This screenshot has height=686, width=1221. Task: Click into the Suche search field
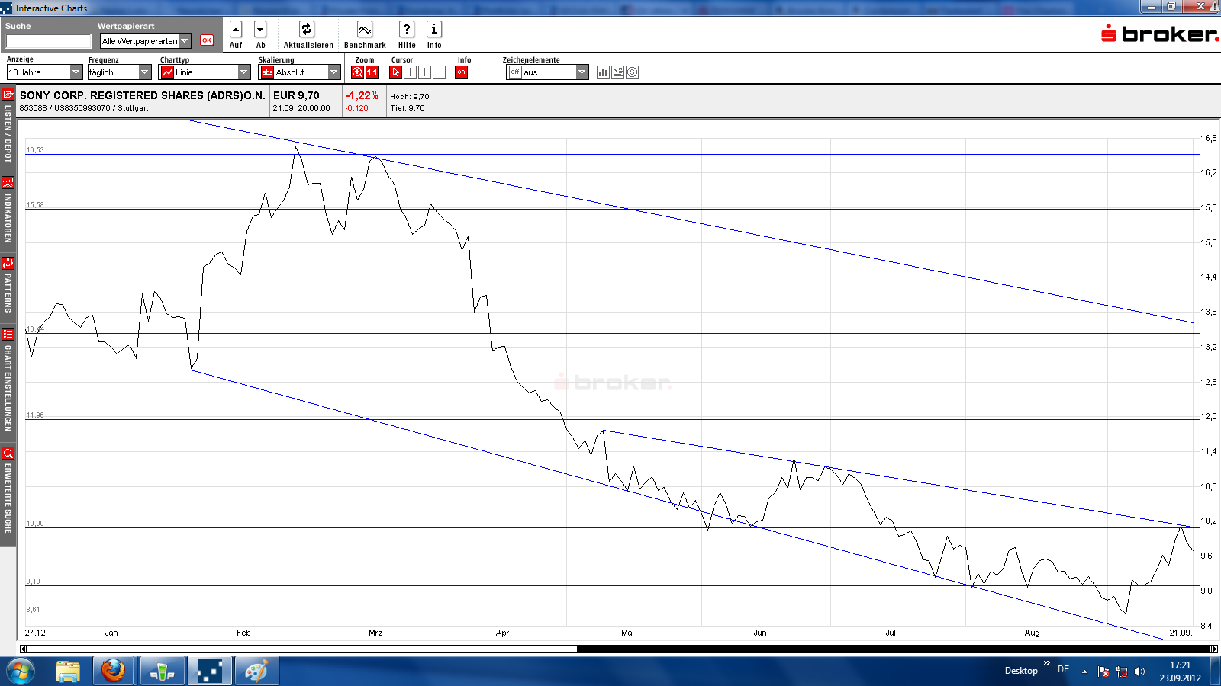49,41
